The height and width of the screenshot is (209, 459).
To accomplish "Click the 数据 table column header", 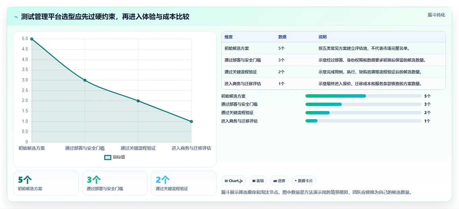I will pos(283,37).
